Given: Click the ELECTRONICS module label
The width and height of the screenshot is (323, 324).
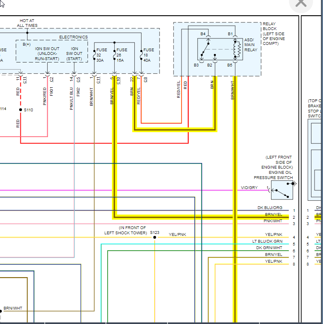Looking at the screenshot, I should (74, 37).
